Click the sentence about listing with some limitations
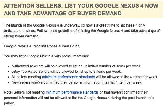164x109 pixels. click(47, 56)
